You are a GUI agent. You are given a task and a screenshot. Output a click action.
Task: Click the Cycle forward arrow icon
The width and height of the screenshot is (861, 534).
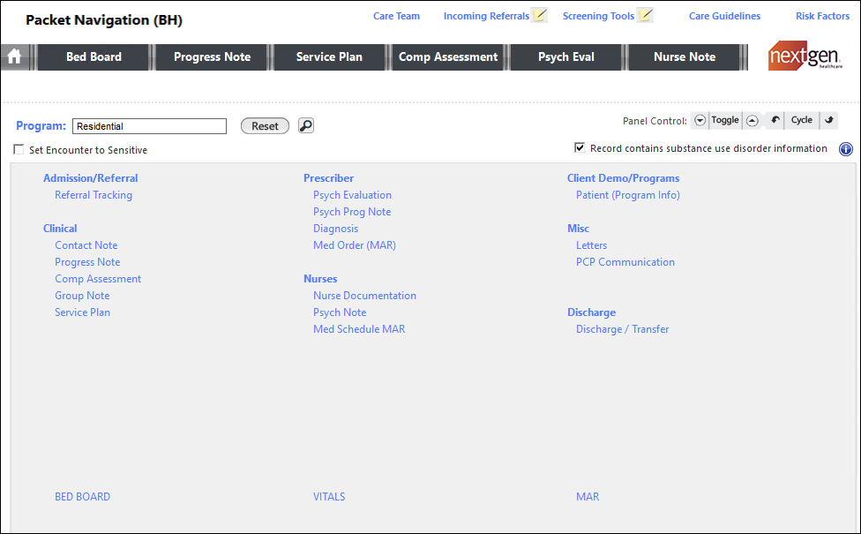click(x=829, y=121)
